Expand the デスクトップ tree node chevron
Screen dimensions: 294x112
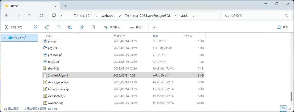coord(5,38)
